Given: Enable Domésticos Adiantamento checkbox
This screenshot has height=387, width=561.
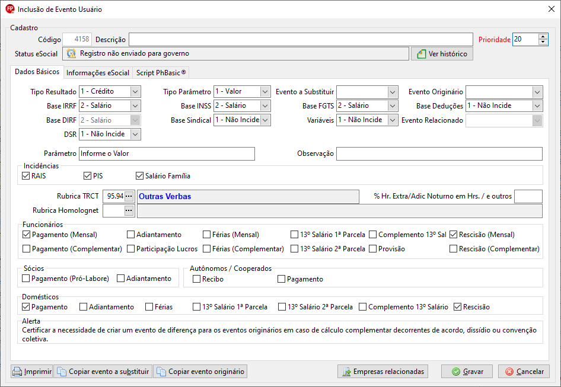Looking at the screenshot, I should pyautogui.click(x=84, y=307).
